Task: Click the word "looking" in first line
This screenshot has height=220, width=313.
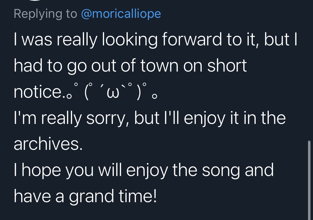Action: click(x=130, y=40)
